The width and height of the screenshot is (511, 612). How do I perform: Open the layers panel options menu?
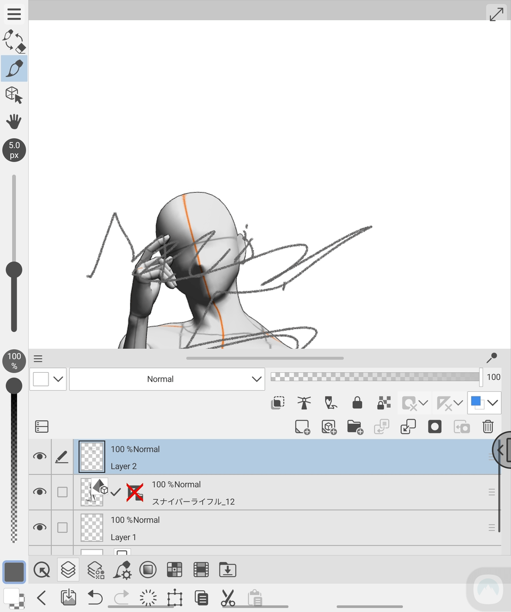(38, 358)
